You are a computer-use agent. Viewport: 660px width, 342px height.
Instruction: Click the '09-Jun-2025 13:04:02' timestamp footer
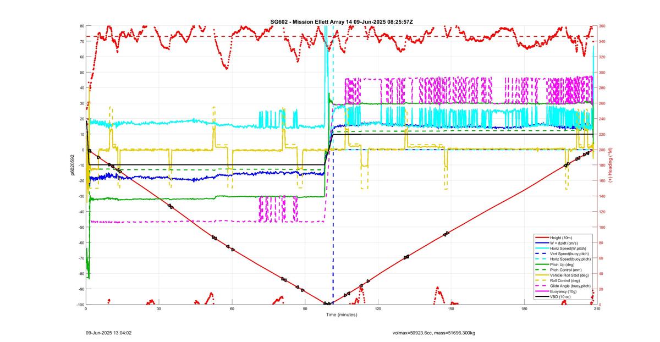[108, 333]
